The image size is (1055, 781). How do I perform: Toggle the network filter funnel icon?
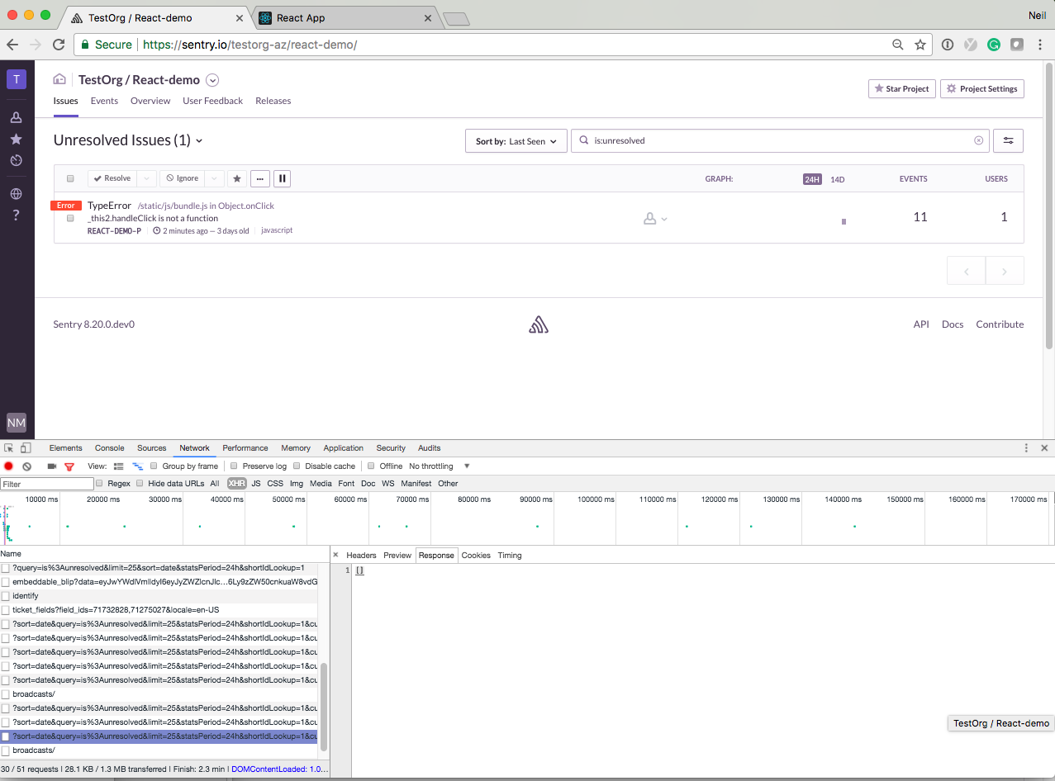click(69, 466)
